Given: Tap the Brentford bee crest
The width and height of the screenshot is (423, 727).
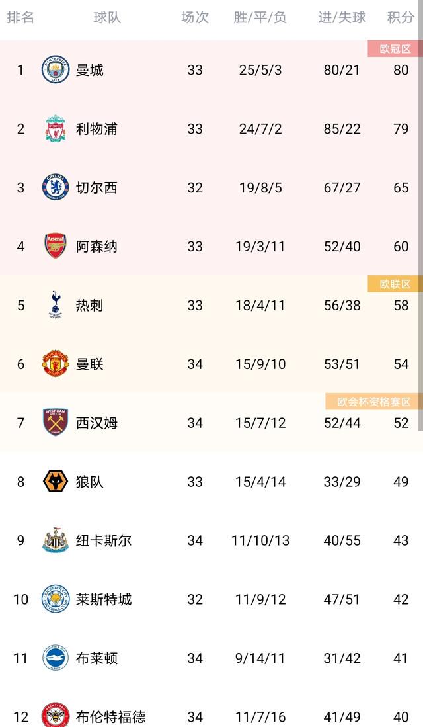Looking at the screenshot, I should [x=55, y=715].
